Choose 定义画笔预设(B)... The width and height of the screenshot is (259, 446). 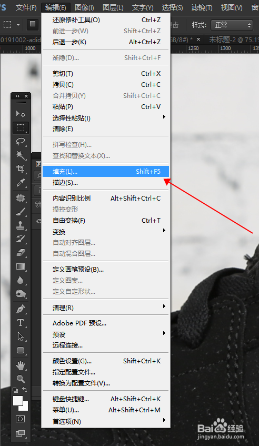pyautogui.click(x=106, y=270)
